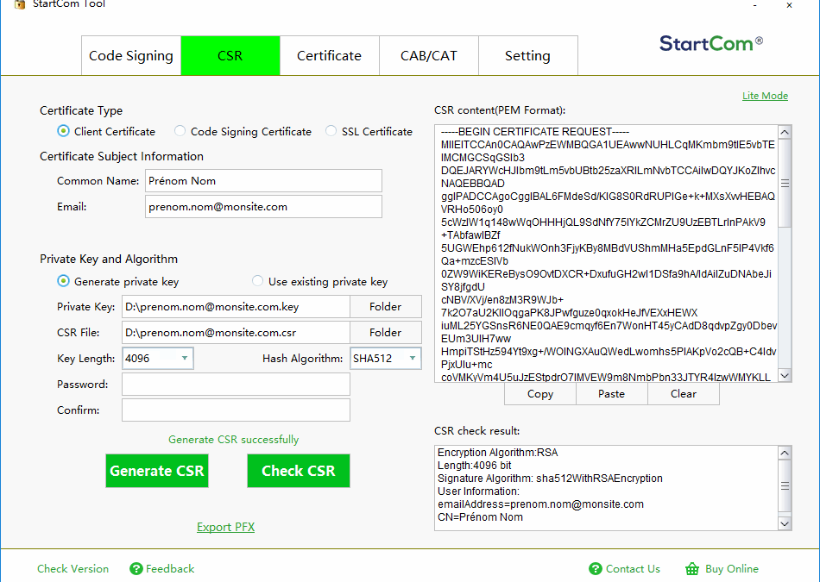Select Code Signing Certificate radio button
The width and height of the screenshot is (820, 582).
pyautogui.click(x=180, y=131)
